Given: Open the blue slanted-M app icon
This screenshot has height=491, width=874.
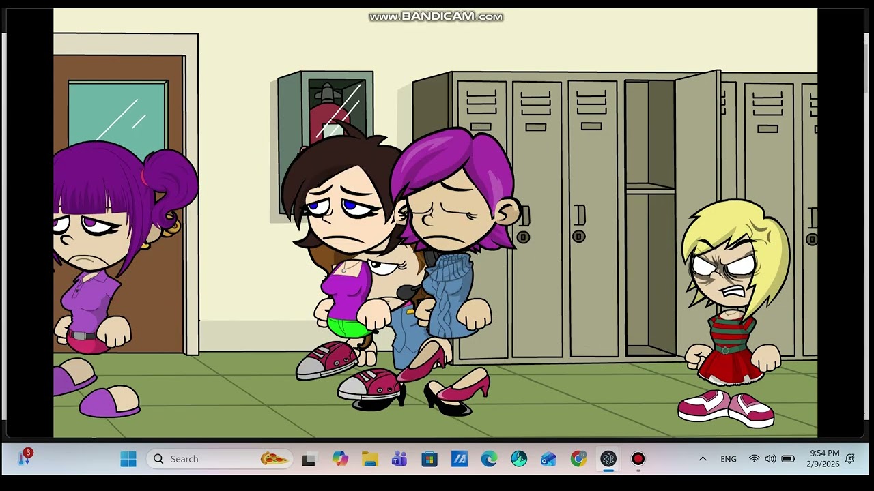Looking at the screenshot, I should tap(460, 459).
